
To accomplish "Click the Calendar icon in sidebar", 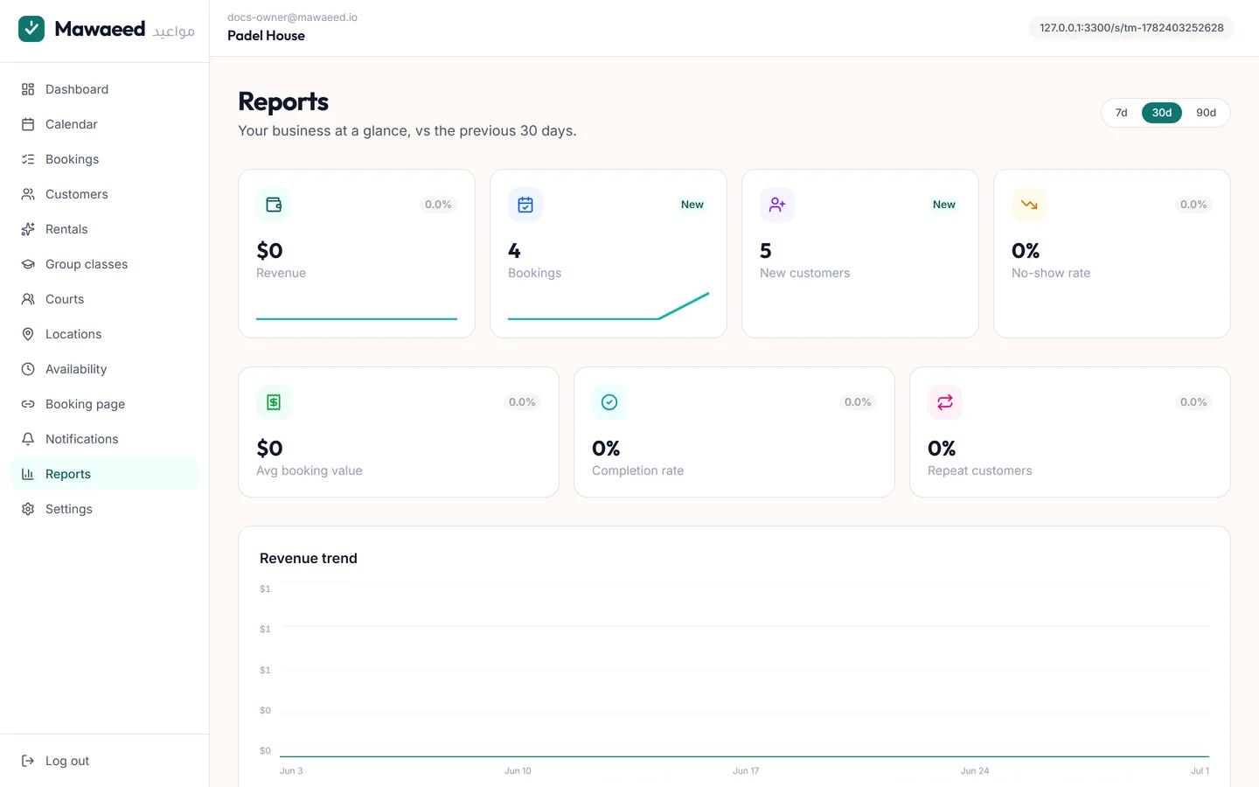I will [28, 124].
